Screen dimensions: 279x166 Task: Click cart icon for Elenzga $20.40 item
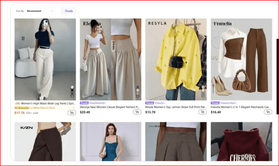(137, 112)
